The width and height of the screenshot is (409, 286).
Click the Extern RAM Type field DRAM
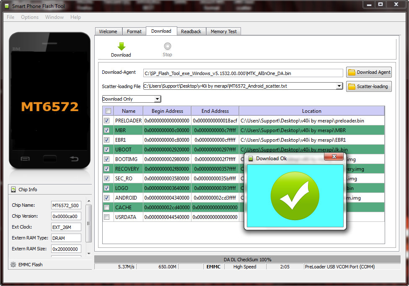point(66,238)
